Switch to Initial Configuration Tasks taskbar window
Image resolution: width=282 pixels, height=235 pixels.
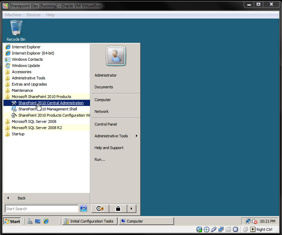(90, 221)
